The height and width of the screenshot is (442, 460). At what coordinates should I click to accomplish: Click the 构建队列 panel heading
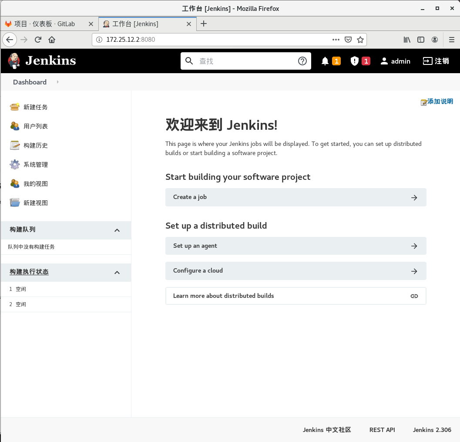click(23, 229)
